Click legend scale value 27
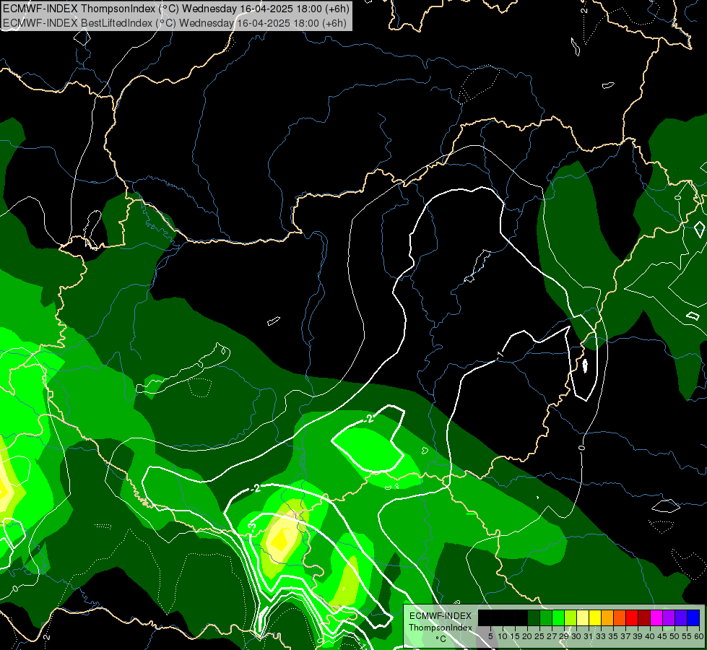This screenshot has height=650, width=707. pos(552,636)
